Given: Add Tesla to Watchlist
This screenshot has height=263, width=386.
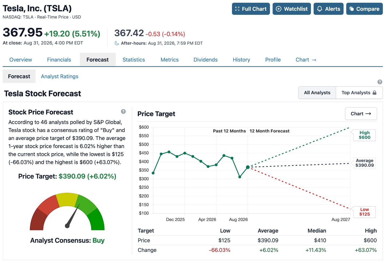Looking at the screenshot, I should tap(292, 9).
